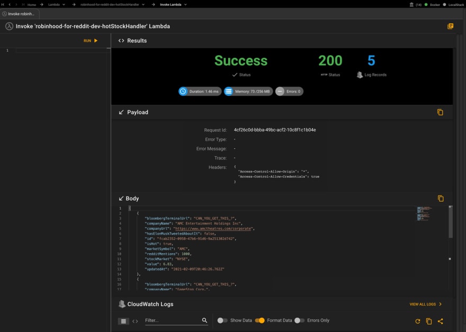Click the Lambda icon beside the page title

[x=9, y=26]
